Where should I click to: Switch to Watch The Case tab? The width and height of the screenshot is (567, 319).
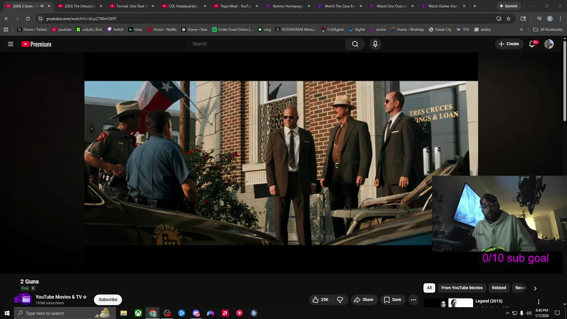click(x=339, y=6)
